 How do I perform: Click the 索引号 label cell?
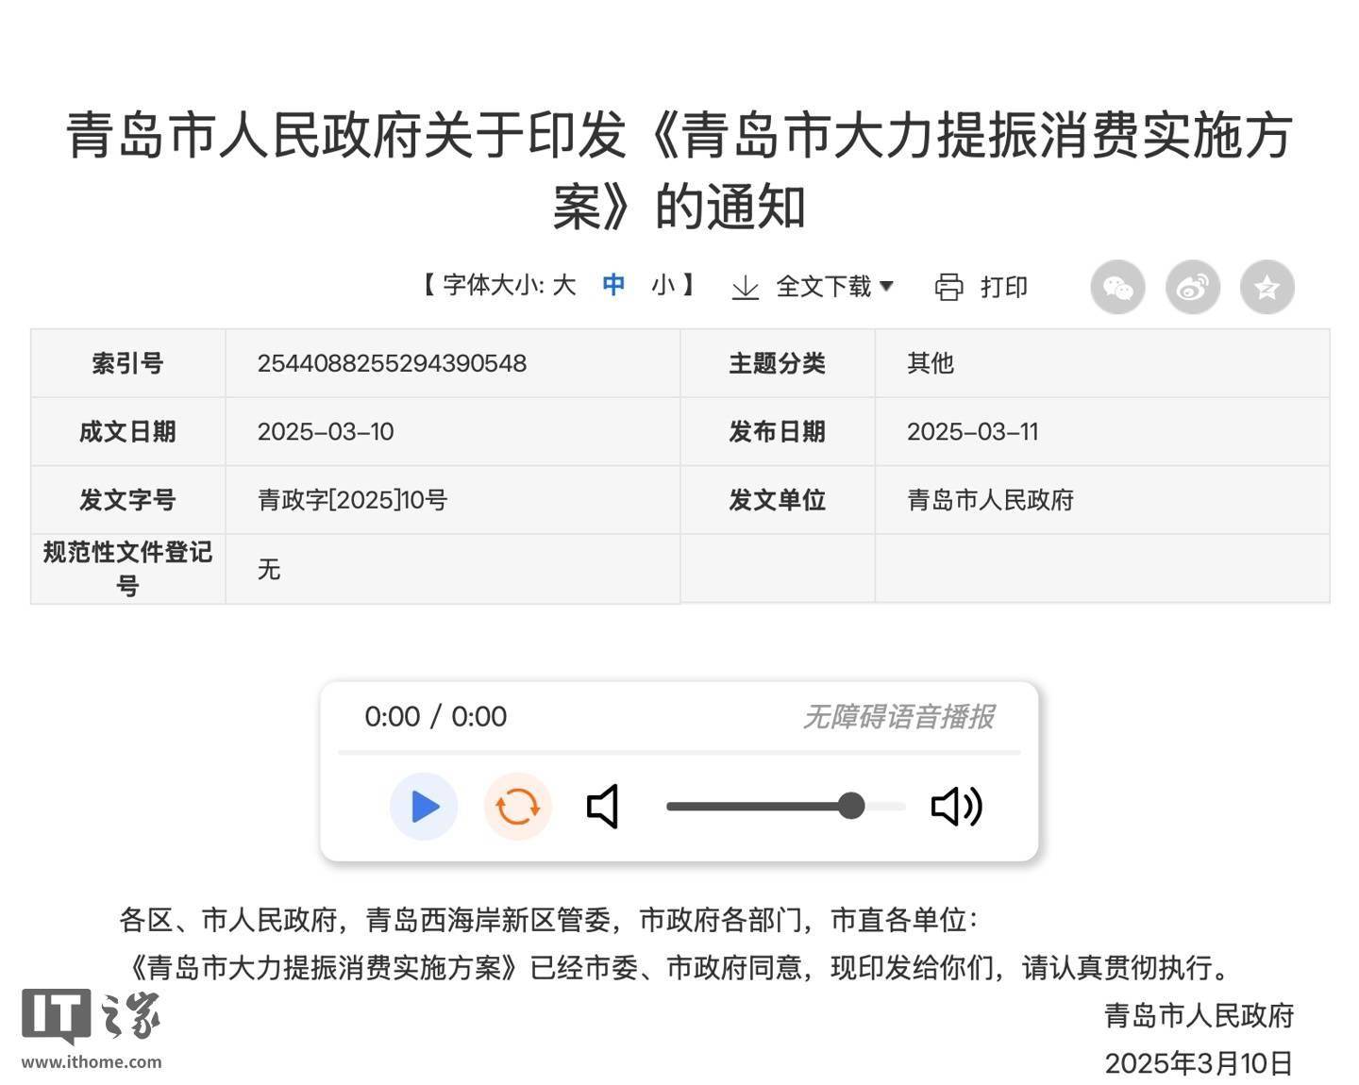tap(127, 363)
